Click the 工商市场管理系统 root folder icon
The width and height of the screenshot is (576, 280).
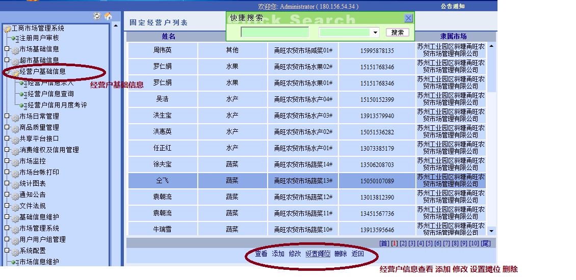(7, 29)
